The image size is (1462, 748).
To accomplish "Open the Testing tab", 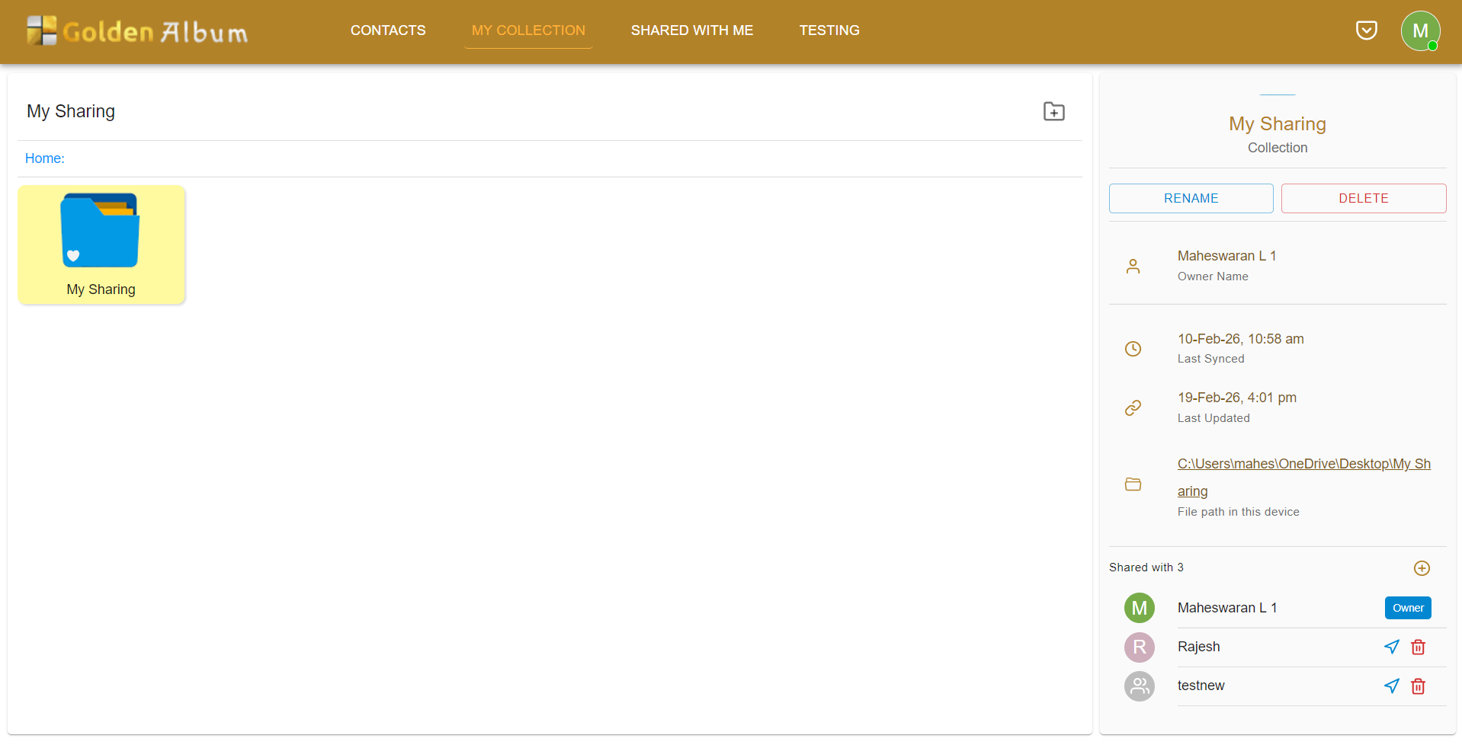I will point(829,30).
